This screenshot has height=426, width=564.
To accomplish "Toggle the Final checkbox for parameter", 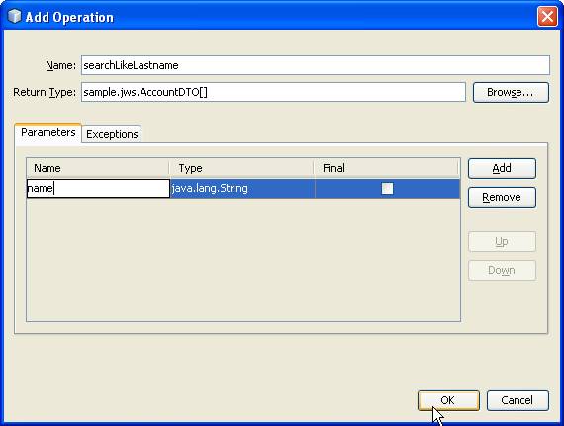I will point(388,188).
